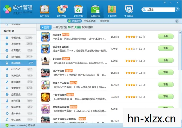Open the 大富翁4 title link
Screen dimensions: 182x128
[x=57, y=35]
